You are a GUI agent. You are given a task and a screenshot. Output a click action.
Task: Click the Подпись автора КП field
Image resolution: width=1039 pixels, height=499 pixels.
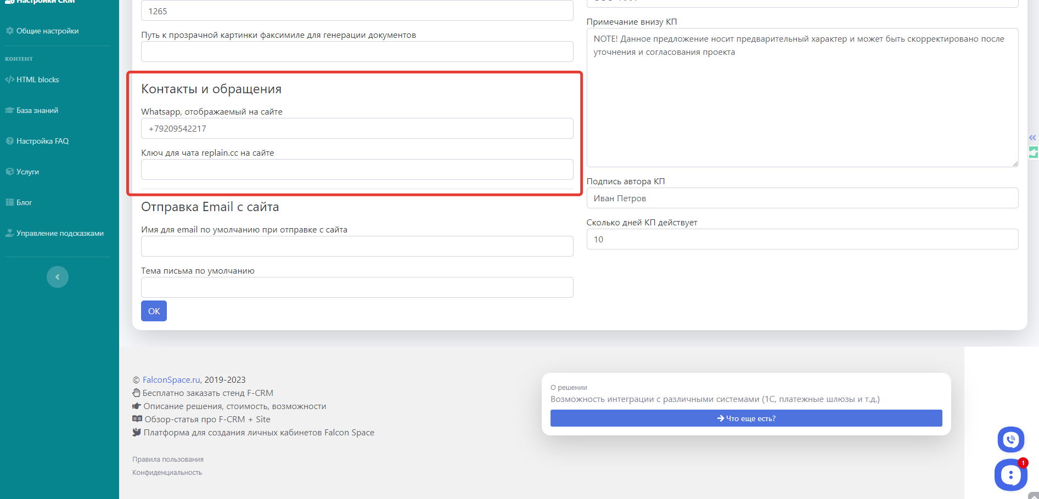tap(802, 199)
